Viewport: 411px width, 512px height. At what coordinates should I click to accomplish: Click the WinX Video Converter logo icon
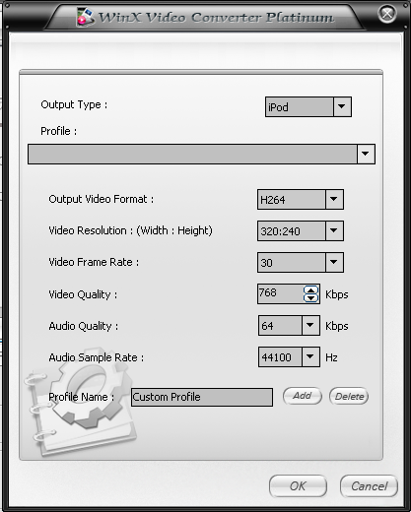(86, 17)
